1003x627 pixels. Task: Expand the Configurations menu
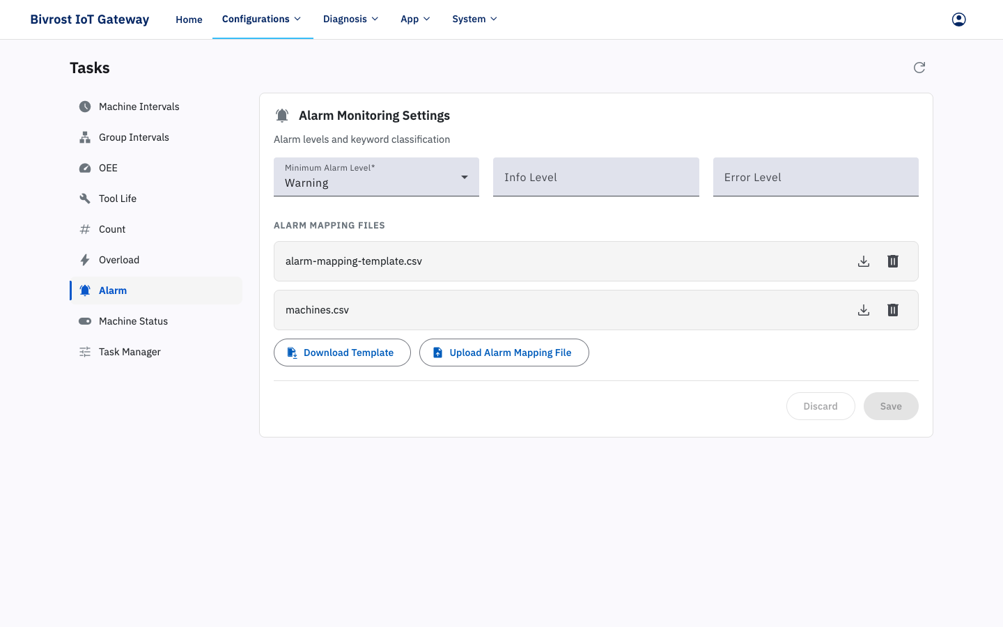pos(262,20)
